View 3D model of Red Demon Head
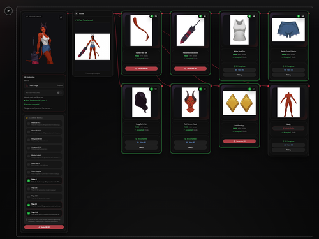 coord(190,143)
